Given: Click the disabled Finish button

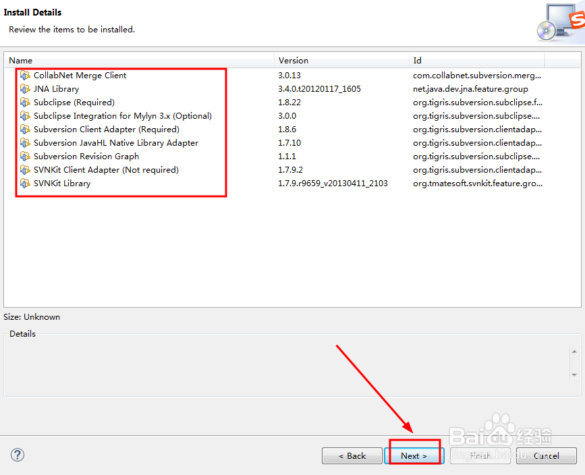Looking at the screenshot, I should click(480, 455).
